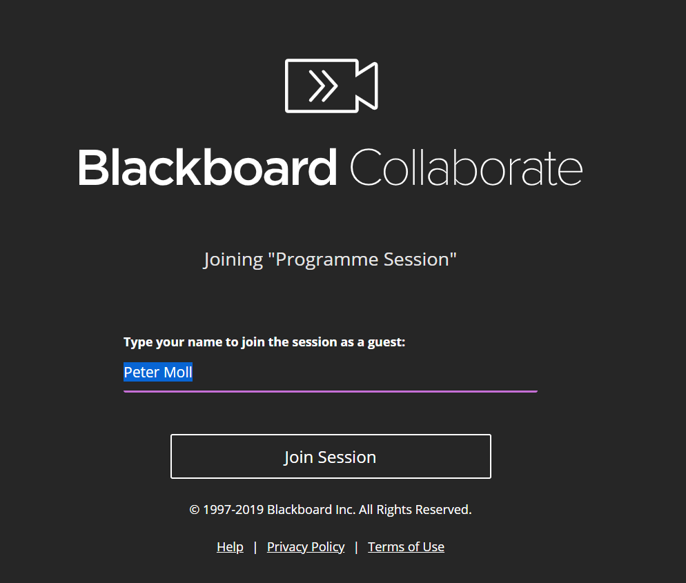The width and height of the screenshot is (686, 583).
Task: Click the separator between Help and Privacy Policy
Action: click(x=255, y=547)
